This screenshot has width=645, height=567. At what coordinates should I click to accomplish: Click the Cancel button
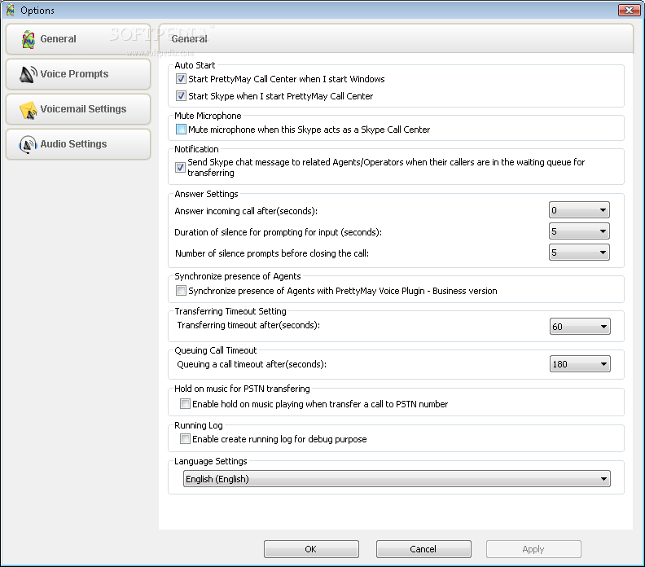423,549
